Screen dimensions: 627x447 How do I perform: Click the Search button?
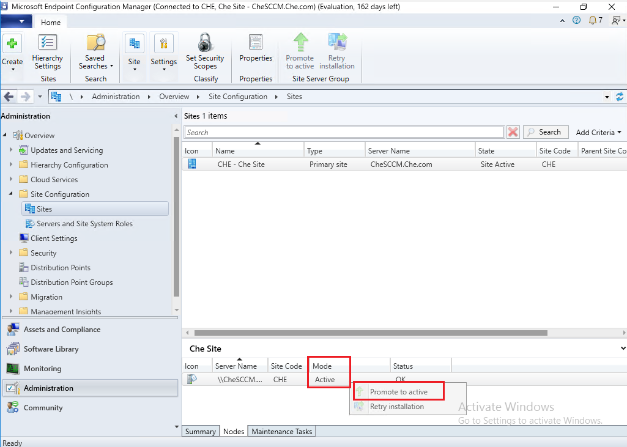(x=546, y=132)
